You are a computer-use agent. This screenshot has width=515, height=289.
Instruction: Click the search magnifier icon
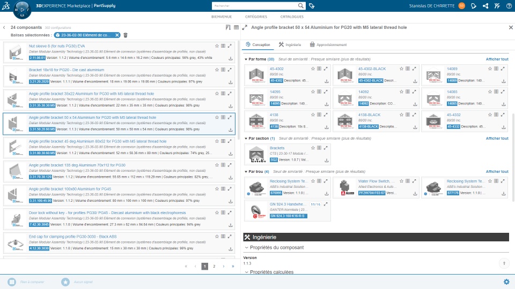(x=300, y=5)
